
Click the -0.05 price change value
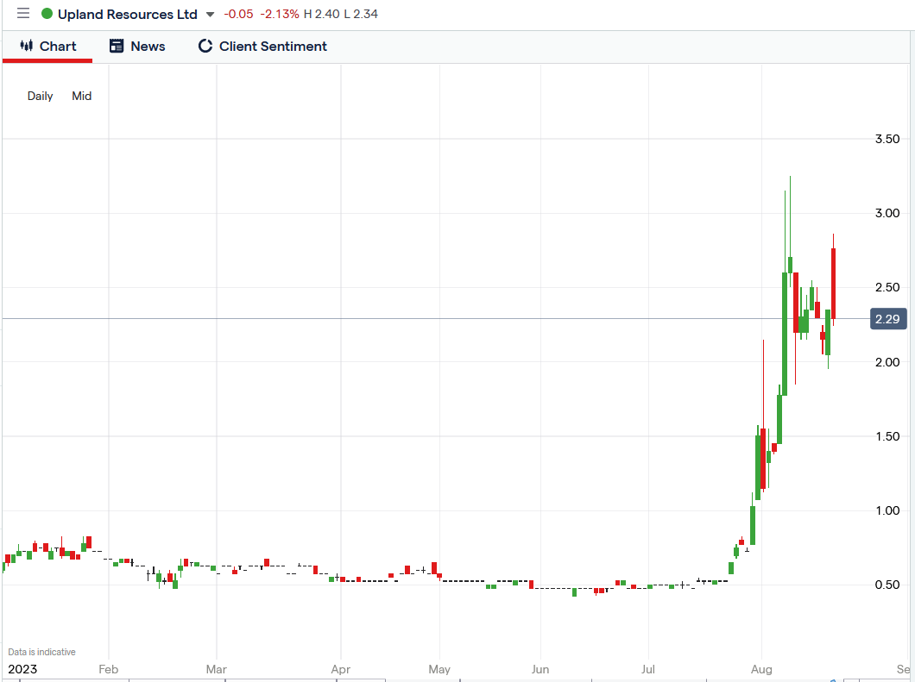238,14
